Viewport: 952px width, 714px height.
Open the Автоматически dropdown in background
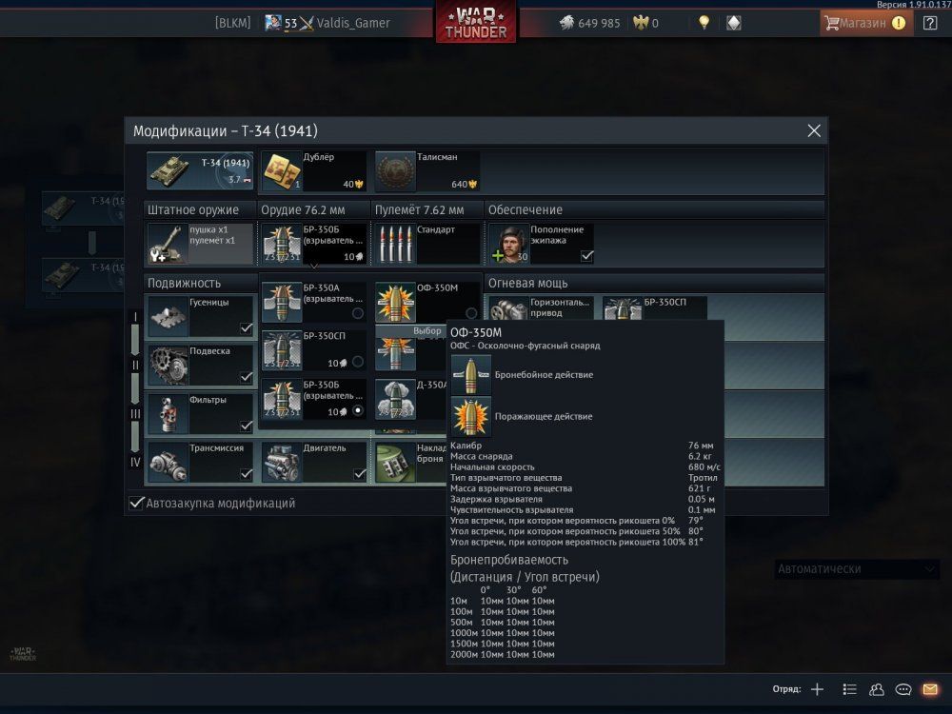857,569
